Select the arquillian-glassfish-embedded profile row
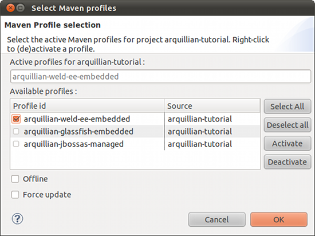The width and height of the screenshot is (315, 236). [135, 132]
